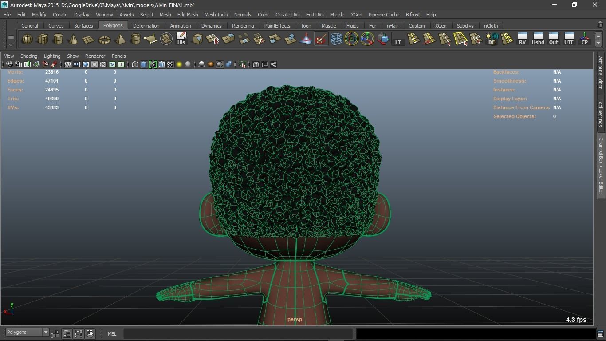Open the panel Renderer menu
The image size is (606, 341).
(95, 56)
